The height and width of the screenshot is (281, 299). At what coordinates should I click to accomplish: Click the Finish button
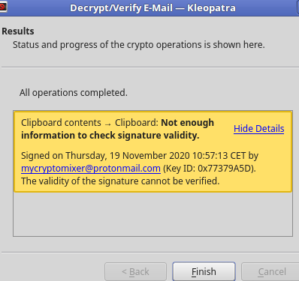pyautogui.click(x=204, y=271)
